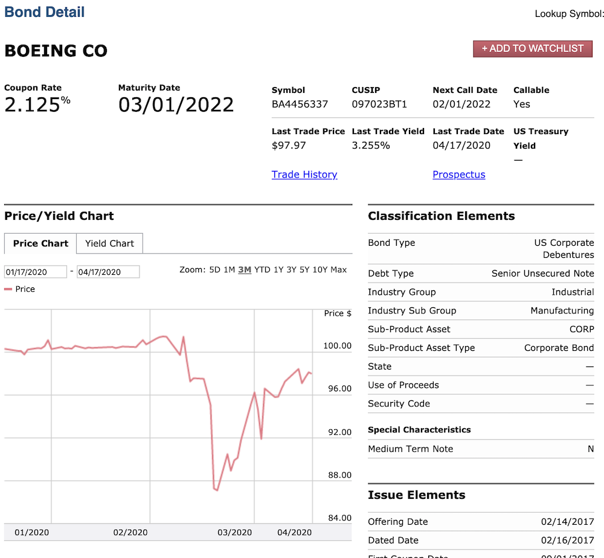Click the Last Trade Date value 04/17/2020
The width and height of the screenshot is (604, 558).
coord(461,146)
